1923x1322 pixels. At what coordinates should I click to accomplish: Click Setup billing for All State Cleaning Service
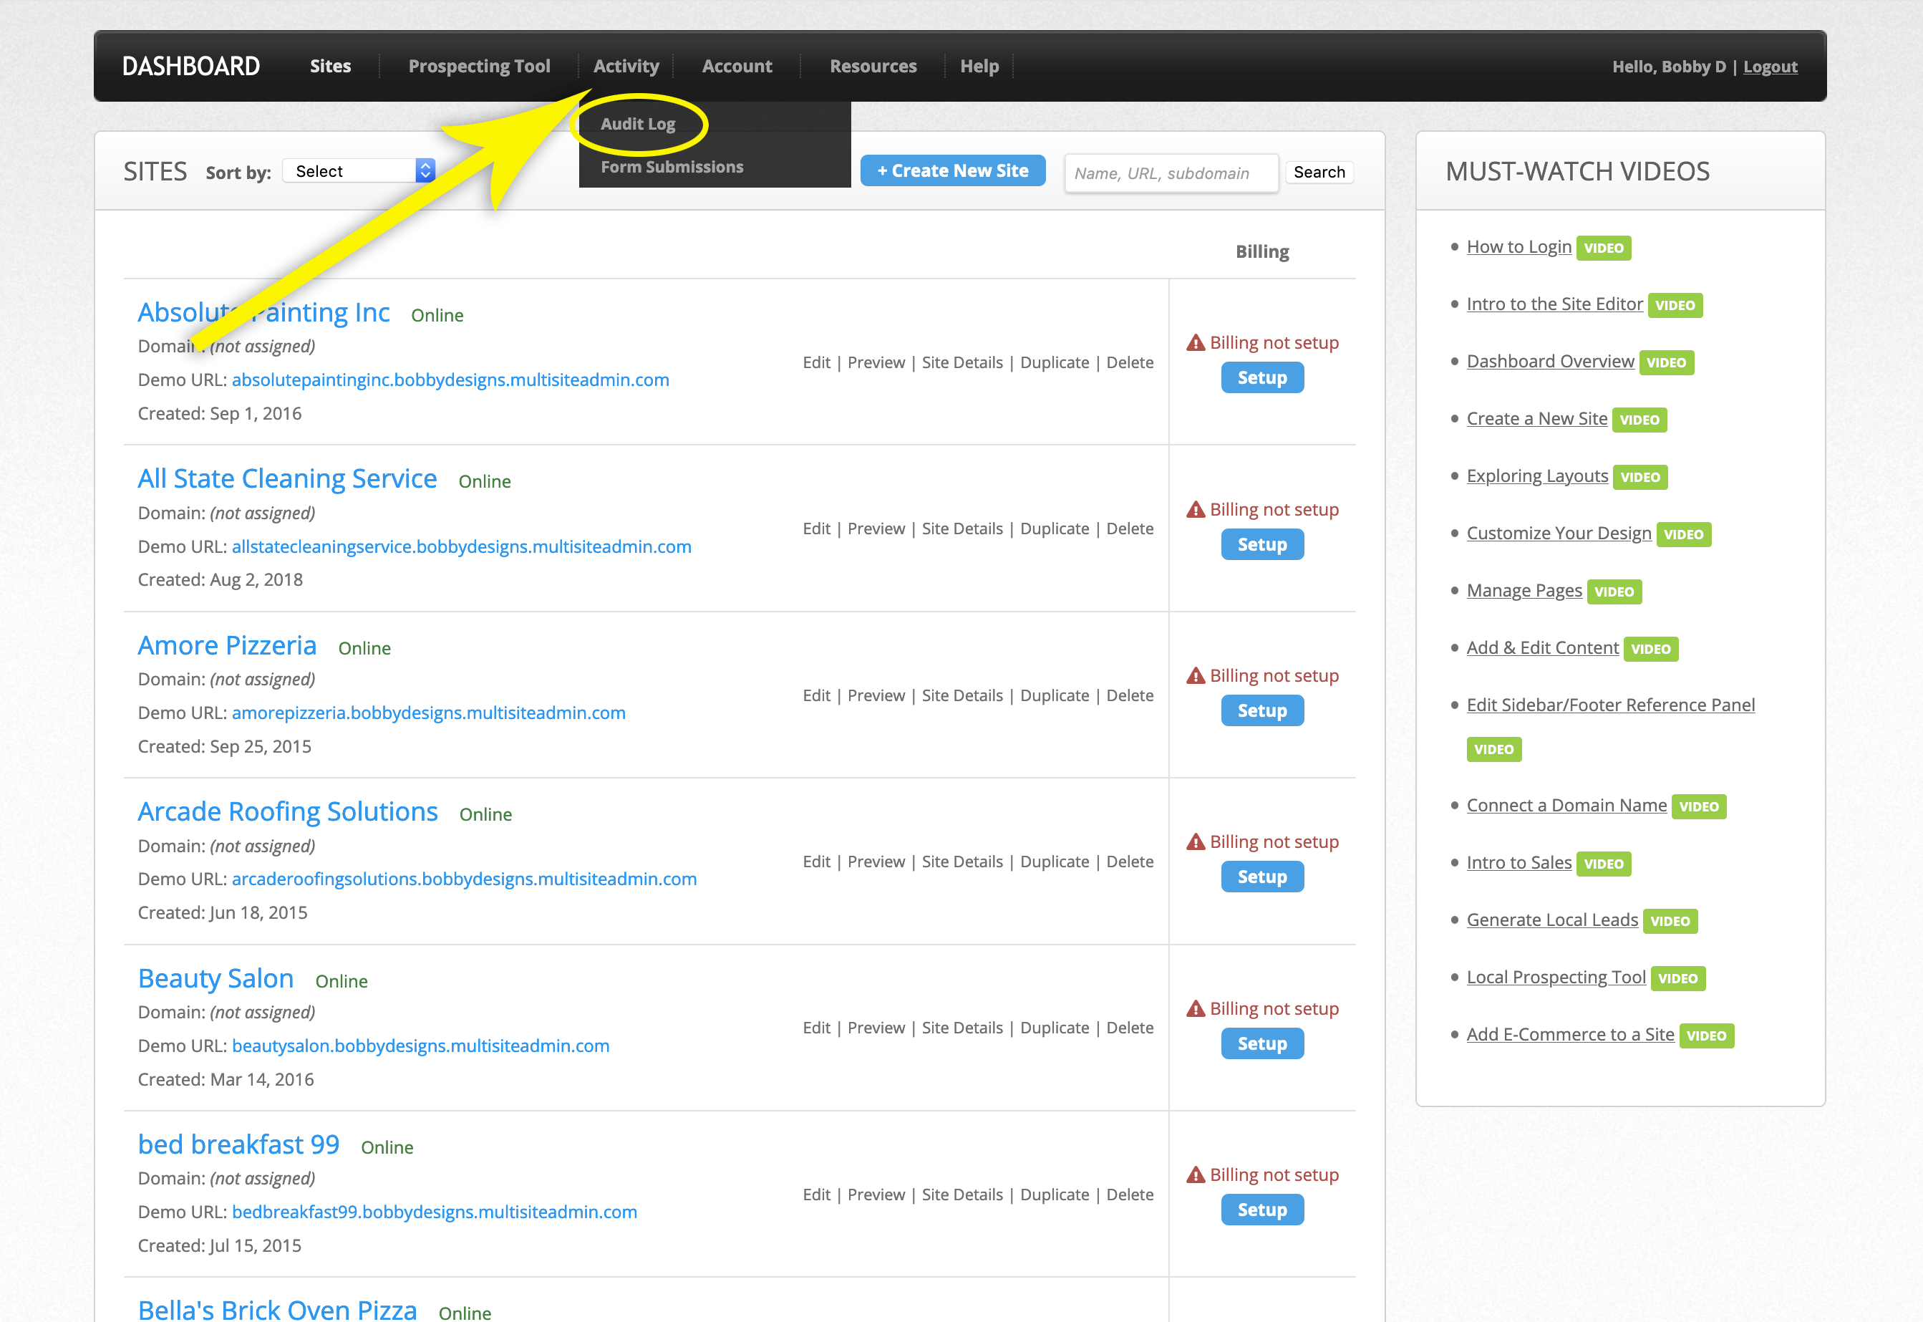coord(1262,545)
